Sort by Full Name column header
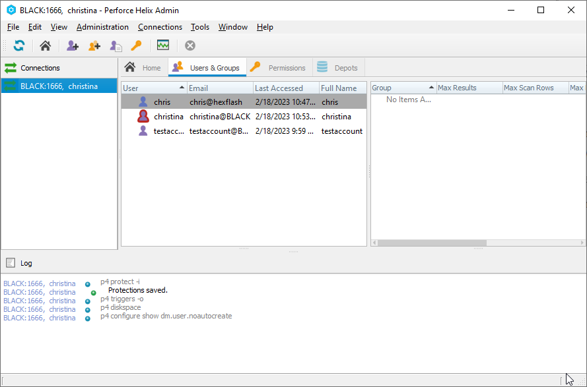This screenshot has height=387, width=587. coord(343,88)
